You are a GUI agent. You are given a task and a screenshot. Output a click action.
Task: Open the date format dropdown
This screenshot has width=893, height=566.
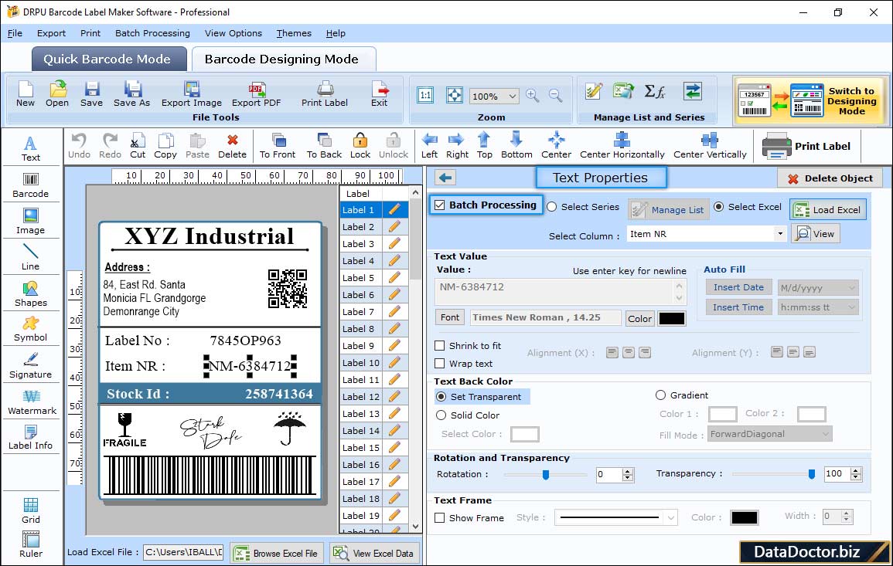(x=851, y=288)
